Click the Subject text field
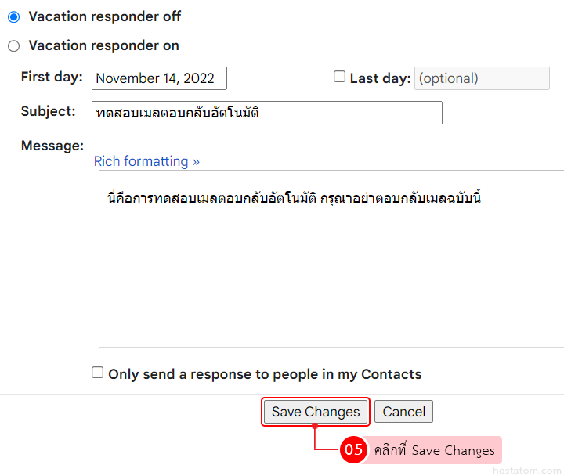564x476 pixels. coord(266,113)
